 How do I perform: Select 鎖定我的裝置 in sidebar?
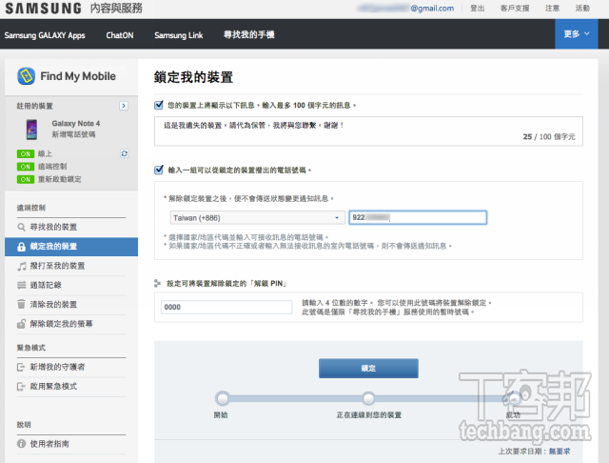coord(71,247)
